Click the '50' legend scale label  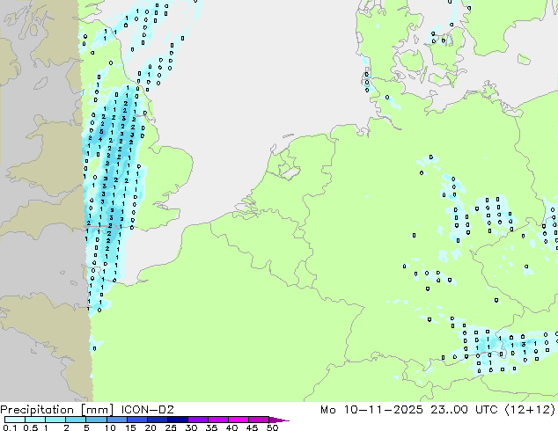(273, 427)
